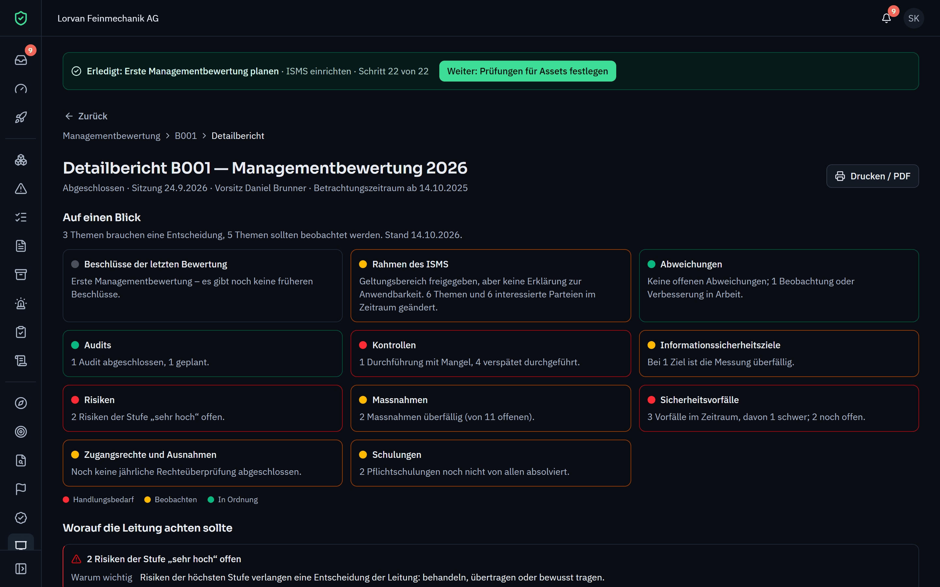The image size is (940, 587).
Task: Open the Kontrollen card
Action: 490,353
